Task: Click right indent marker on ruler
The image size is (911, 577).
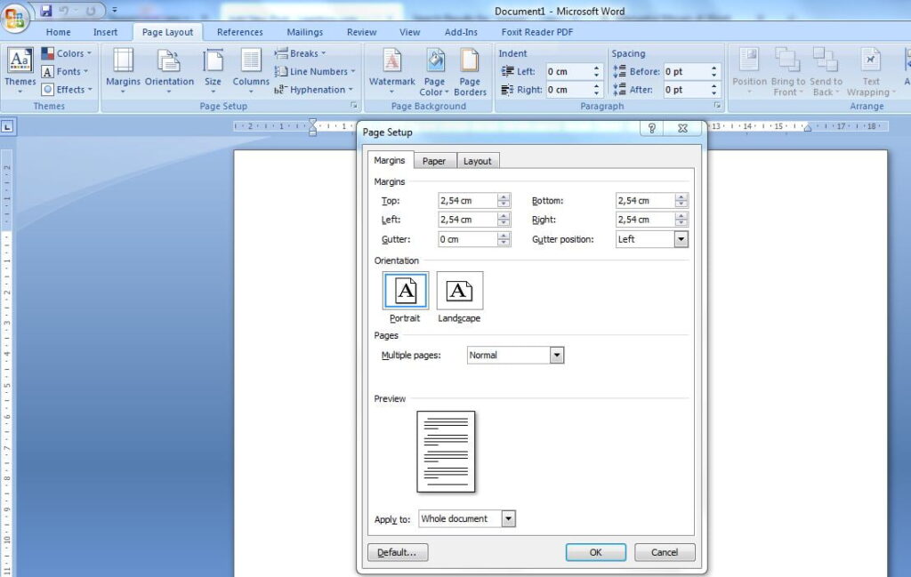Action: (x=808, y=128)
